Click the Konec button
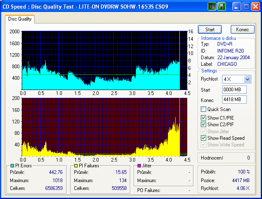Image resolution: width=262 pixels, height=199 pixels. (242, 30)
